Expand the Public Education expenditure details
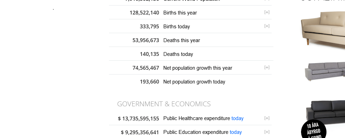345x138 pixels. [267, 132]
